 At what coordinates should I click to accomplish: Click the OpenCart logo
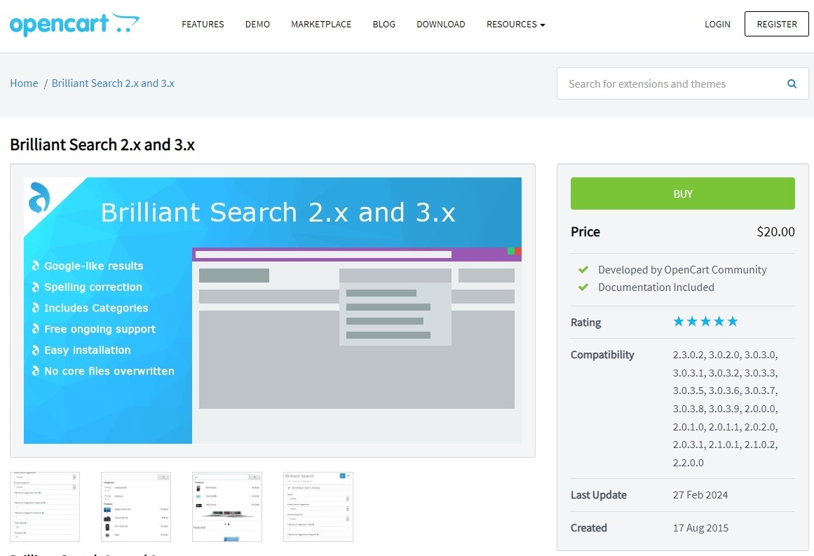click(74, 24)
